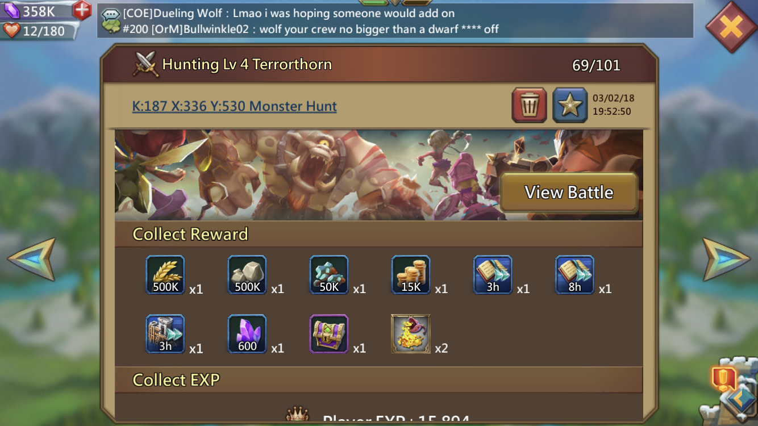The width and height of the screenshot is (758, 426).
Task: Select the 50K ore reward icon
Action: coord(329,275)
